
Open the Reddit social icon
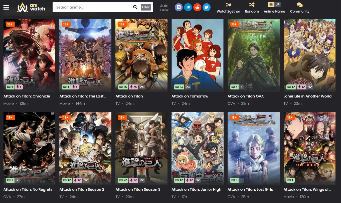click(197, 7)
